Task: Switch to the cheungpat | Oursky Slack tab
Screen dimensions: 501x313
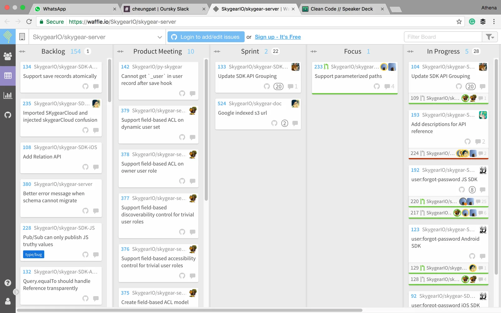Action: tap(164, 9)
